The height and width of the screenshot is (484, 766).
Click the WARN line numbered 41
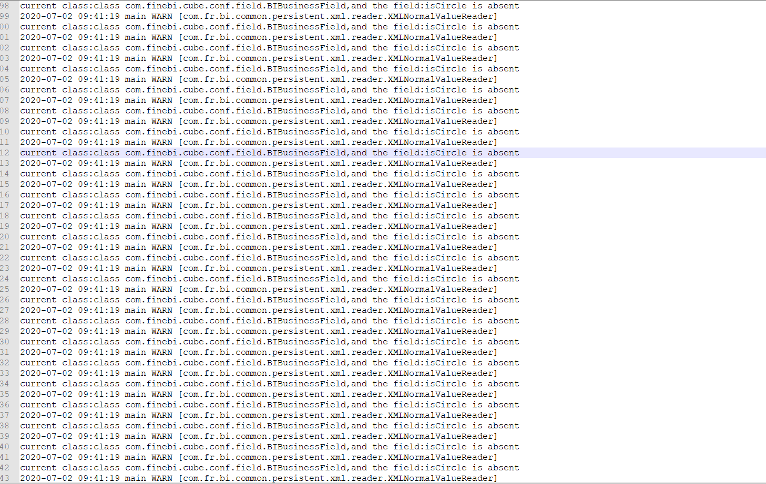tap(259, 457)
